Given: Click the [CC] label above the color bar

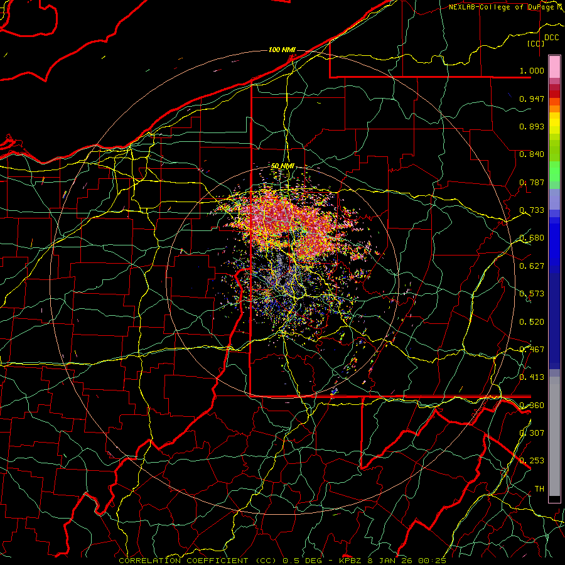Looking at the screenshot, I should (x=535, y=43).
